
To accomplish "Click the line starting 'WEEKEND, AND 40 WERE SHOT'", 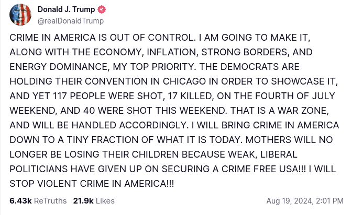I will click(x=169, y=111).
